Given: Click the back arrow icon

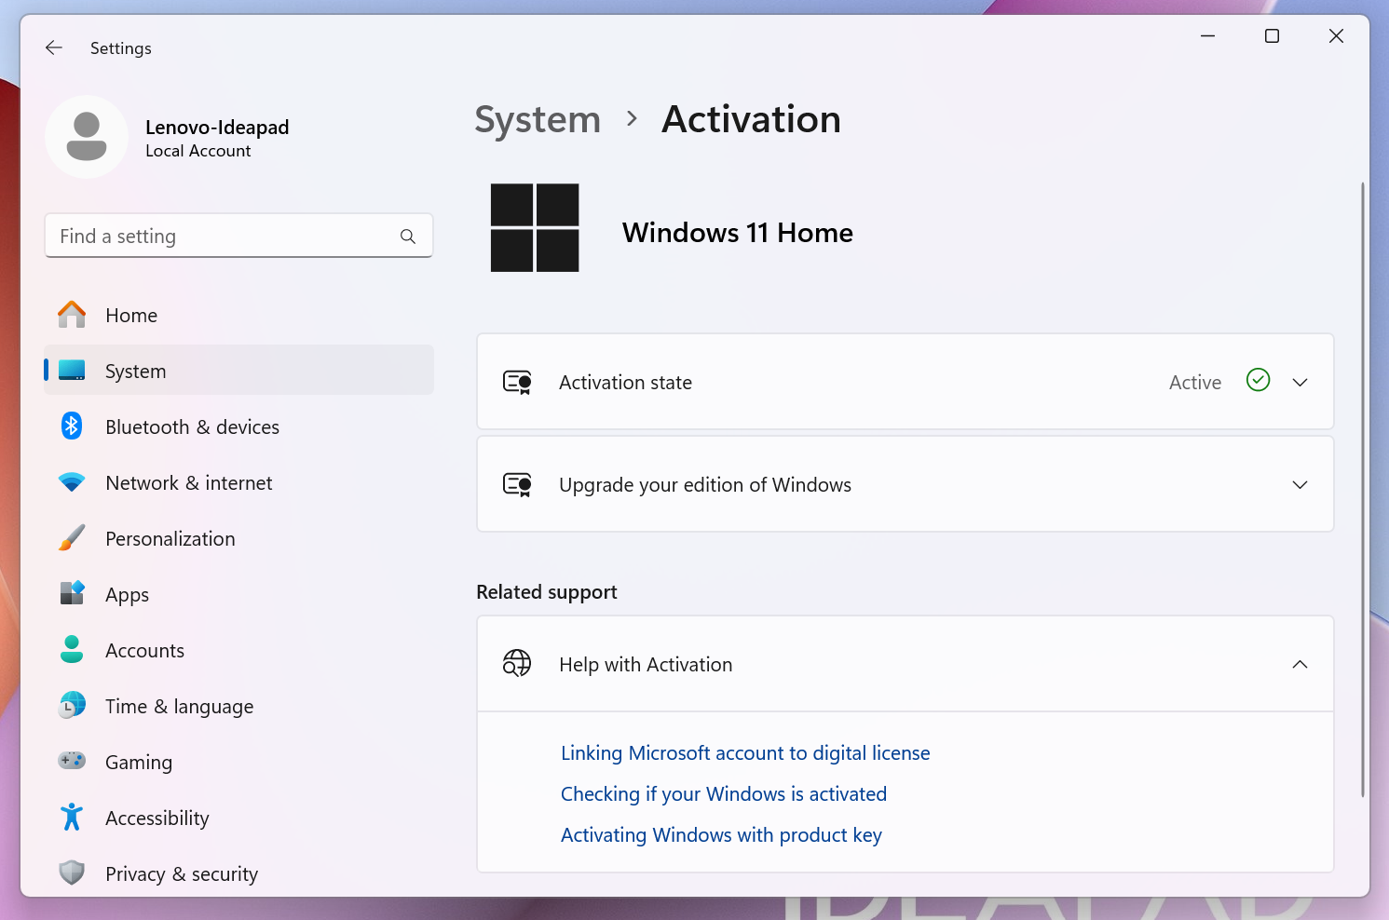Looking at the screenshot, I should [x=54, y=47].
